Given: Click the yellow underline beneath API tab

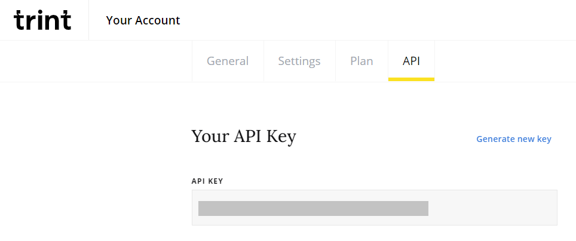Looking at the screenshot, I should [412, 79].
